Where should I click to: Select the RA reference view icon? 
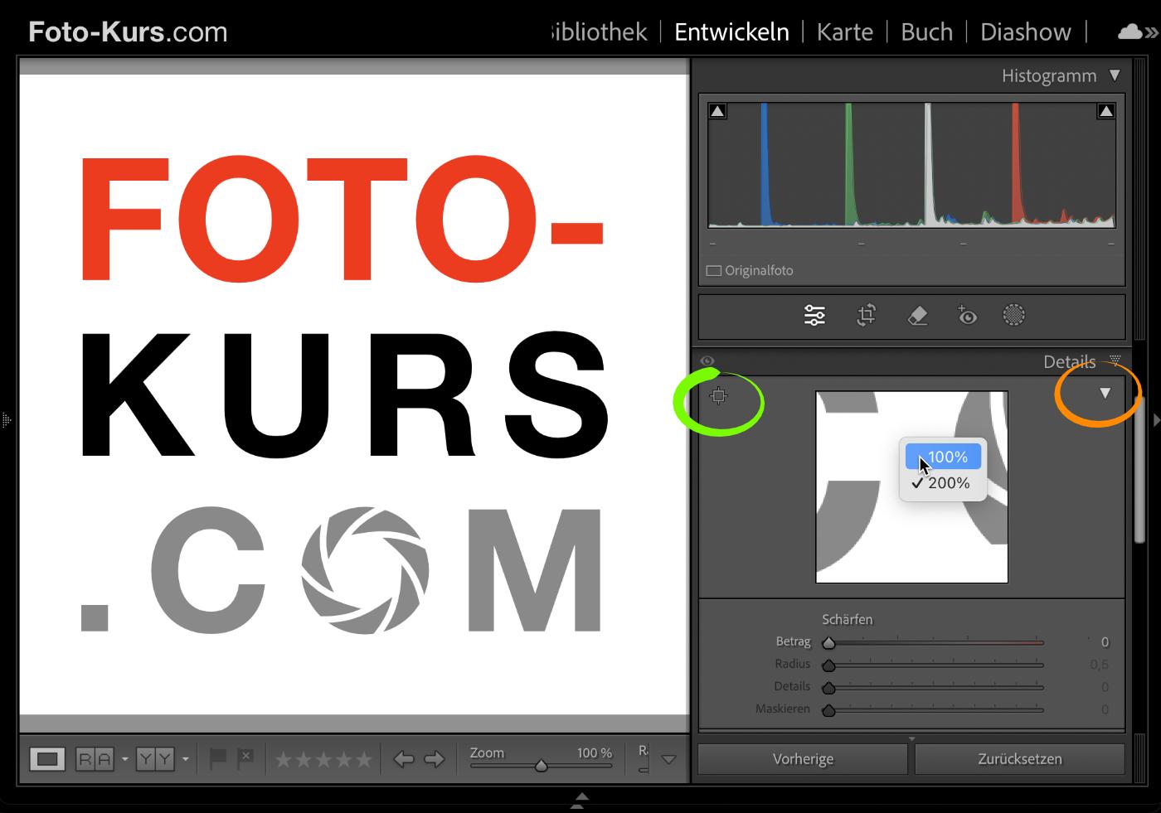pos(95,759)
